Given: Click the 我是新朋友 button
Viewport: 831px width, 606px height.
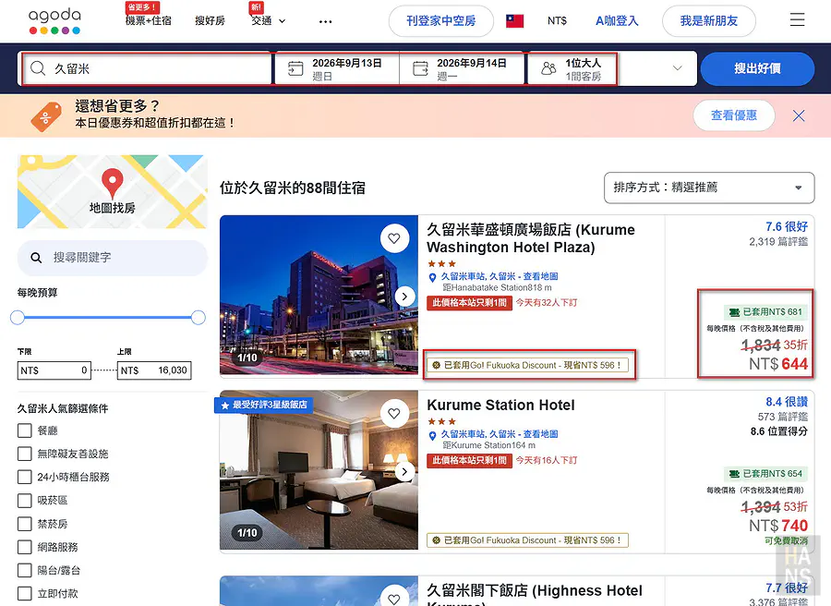Looking at the screenshot, I should tap(709, 21).
